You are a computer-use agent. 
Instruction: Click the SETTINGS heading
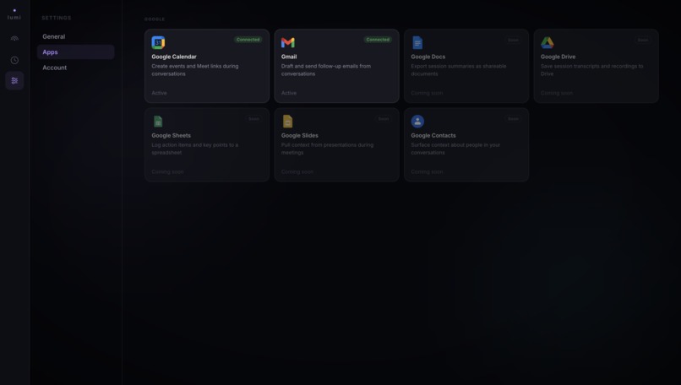point(57,18)
